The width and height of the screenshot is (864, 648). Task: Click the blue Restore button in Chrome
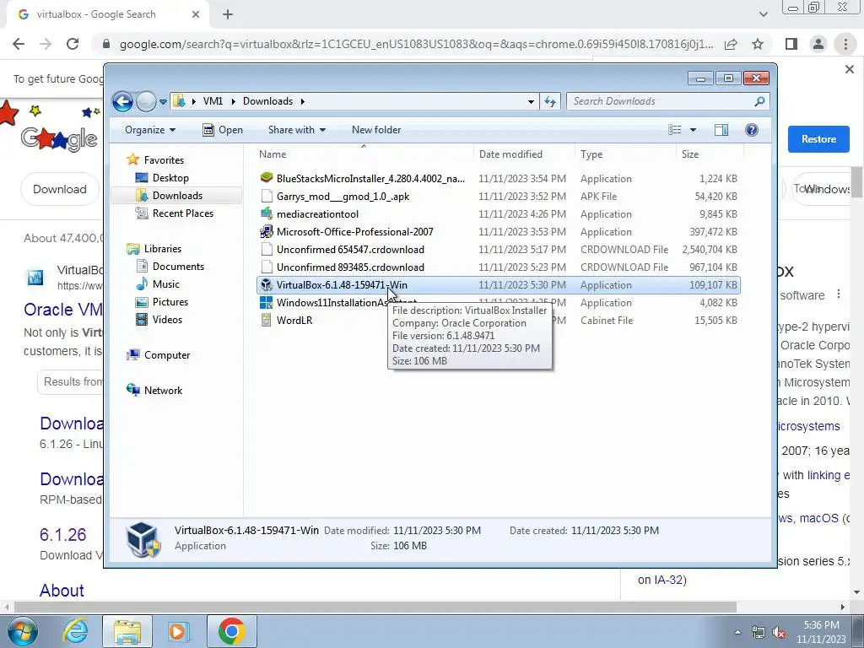818,139
